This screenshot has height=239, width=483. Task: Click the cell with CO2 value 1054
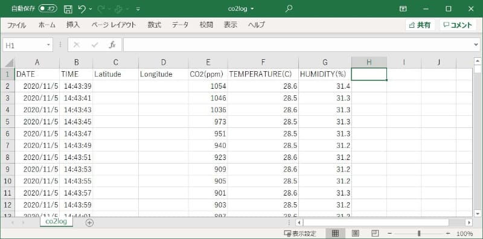click(208, 86)
